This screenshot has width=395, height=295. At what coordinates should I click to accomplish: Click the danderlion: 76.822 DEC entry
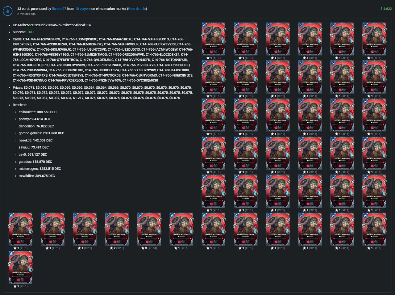[36, 126]
